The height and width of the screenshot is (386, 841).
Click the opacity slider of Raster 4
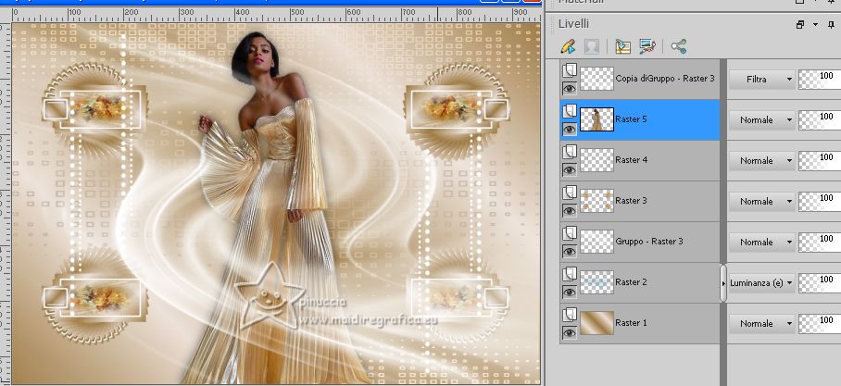(820, 161)
